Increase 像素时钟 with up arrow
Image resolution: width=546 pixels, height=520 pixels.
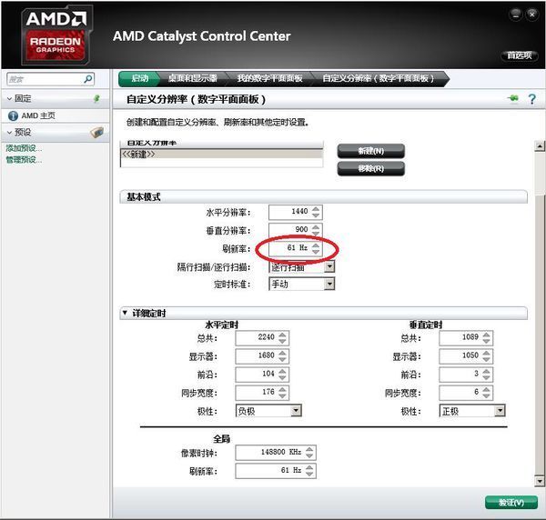[x=309, y=449]
